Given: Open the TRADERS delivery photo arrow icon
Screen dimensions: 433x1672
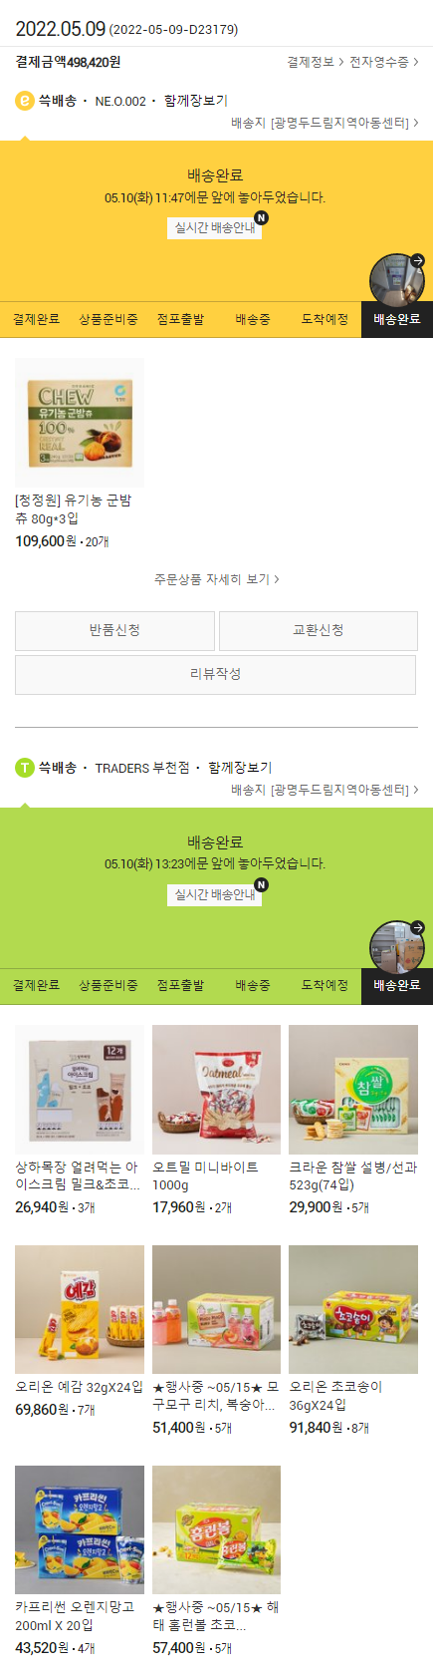Looking at the screenshot, I should pos(417,927).
